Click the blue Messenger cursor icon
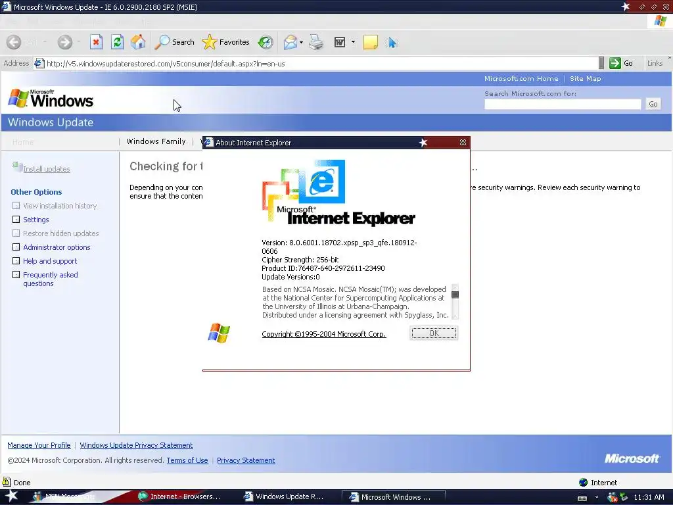673x505 pixels. [392, 42]
